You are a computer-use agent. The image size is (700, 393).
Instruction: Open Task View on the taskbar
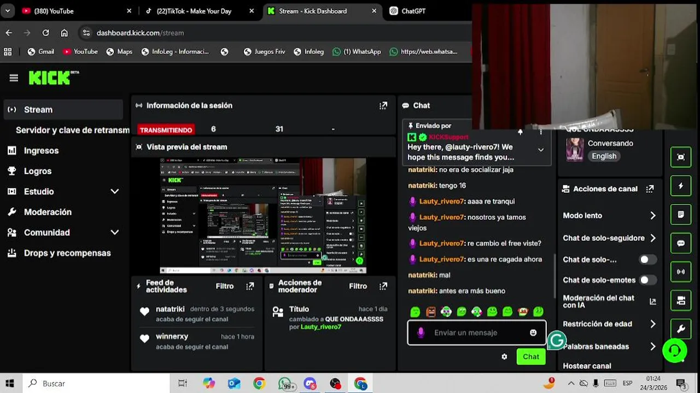(183, 384)
